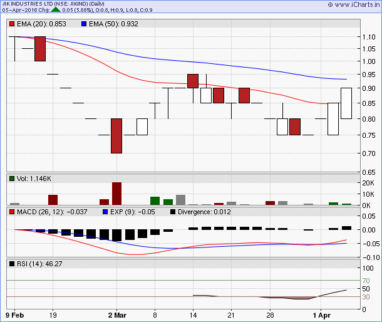Click the '28' date axis label
This screenshot has height=322, width=382.
point(270,315)
